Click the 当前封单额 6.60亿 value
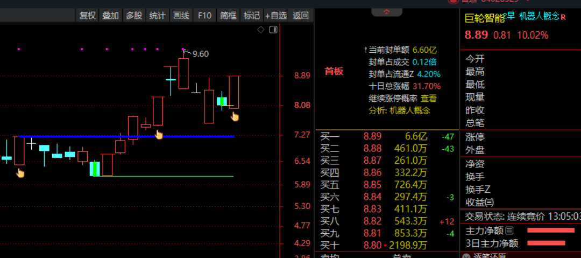The height and width of the screenshot is (258, 581). (x=424, y=50)
